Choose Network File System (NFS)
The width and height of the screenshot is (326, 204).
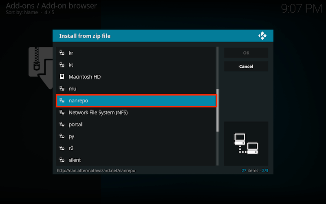pos(137,113)
